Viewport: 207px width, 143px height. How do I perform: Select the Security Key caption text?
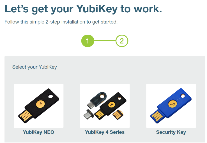[x=171, y=132]
